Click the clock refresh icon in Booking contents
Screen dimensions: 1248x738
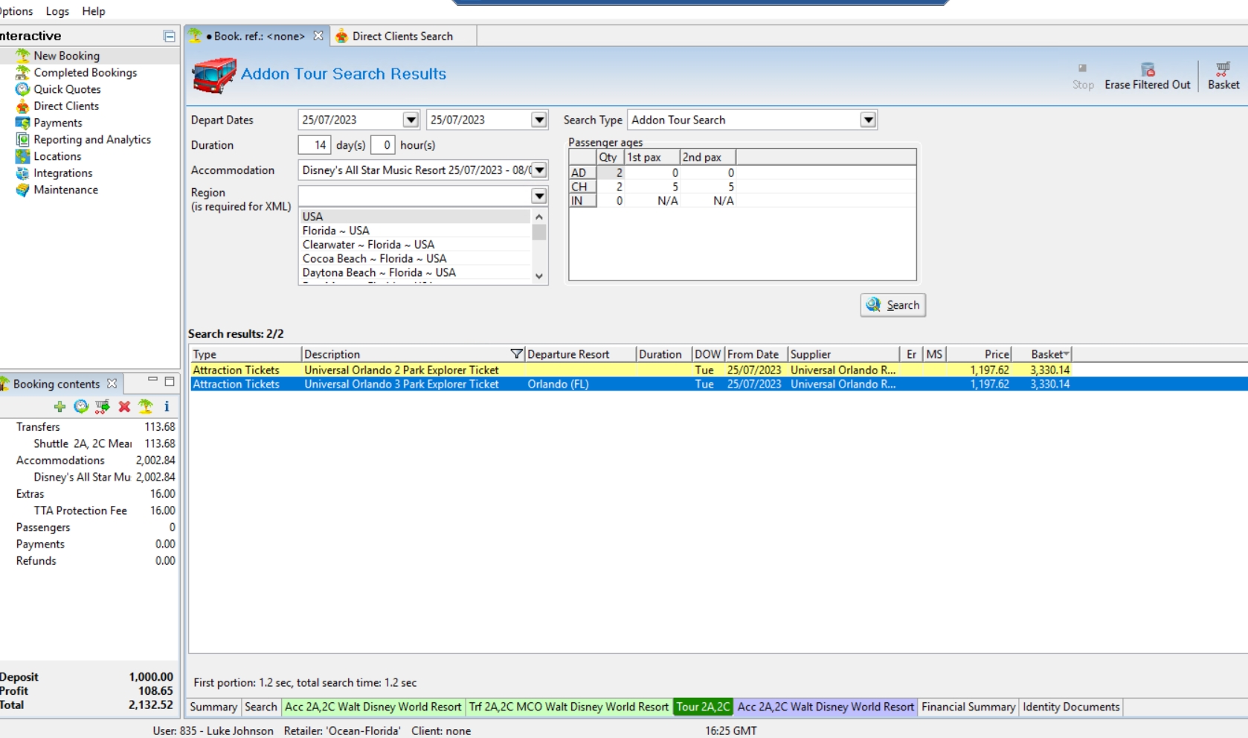[x=81, y=406]
